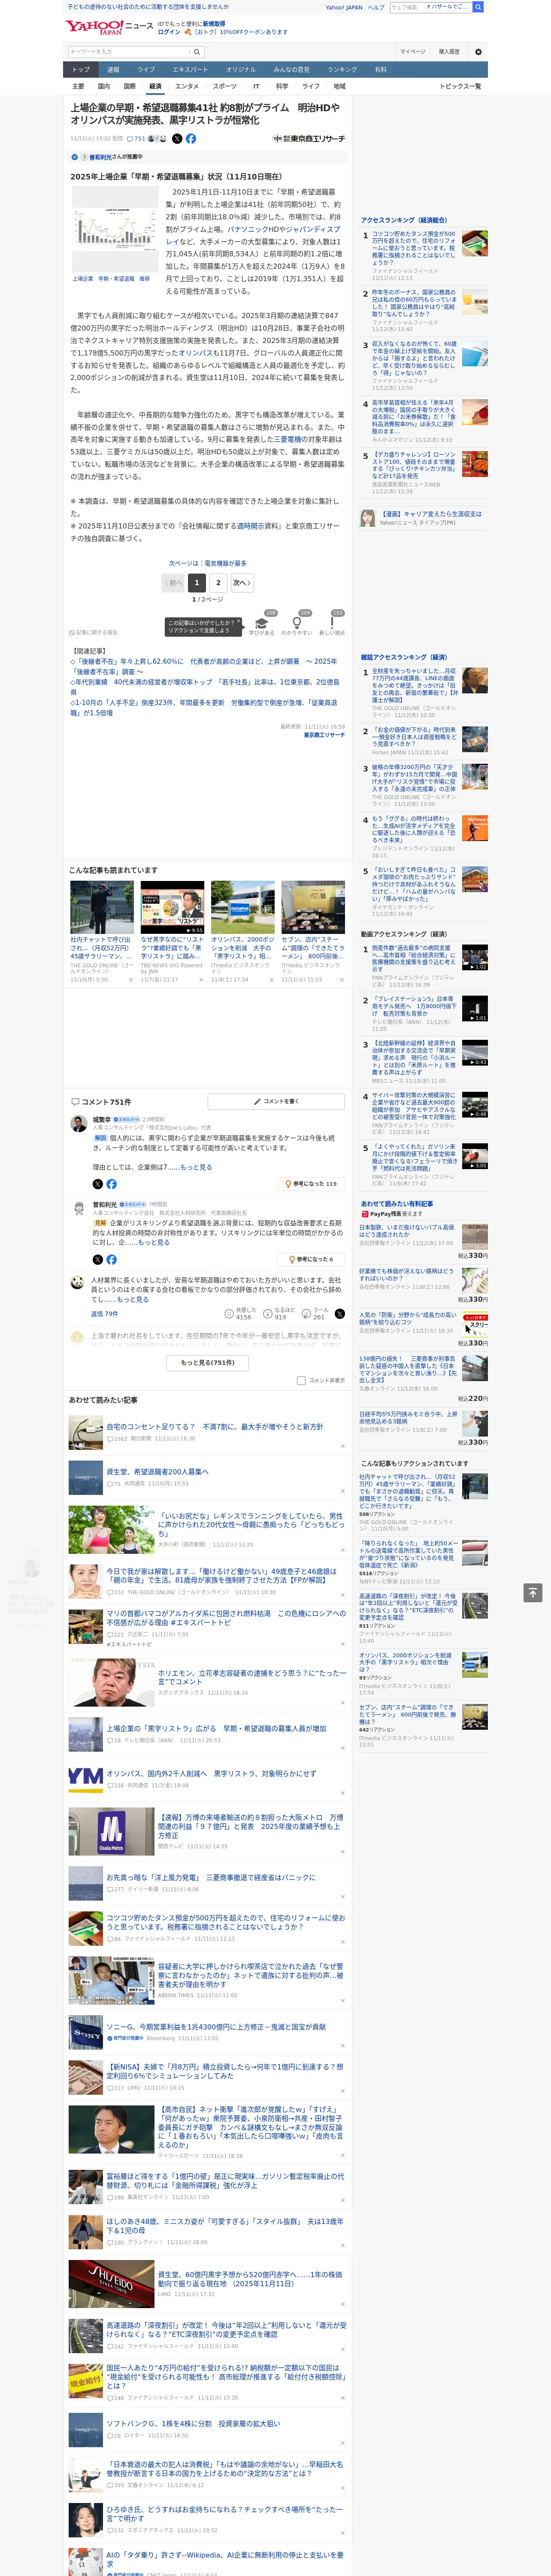The image size is (551, 2576).
Task: React with 学びがある graduation cap icon
Action: (262, 623)
